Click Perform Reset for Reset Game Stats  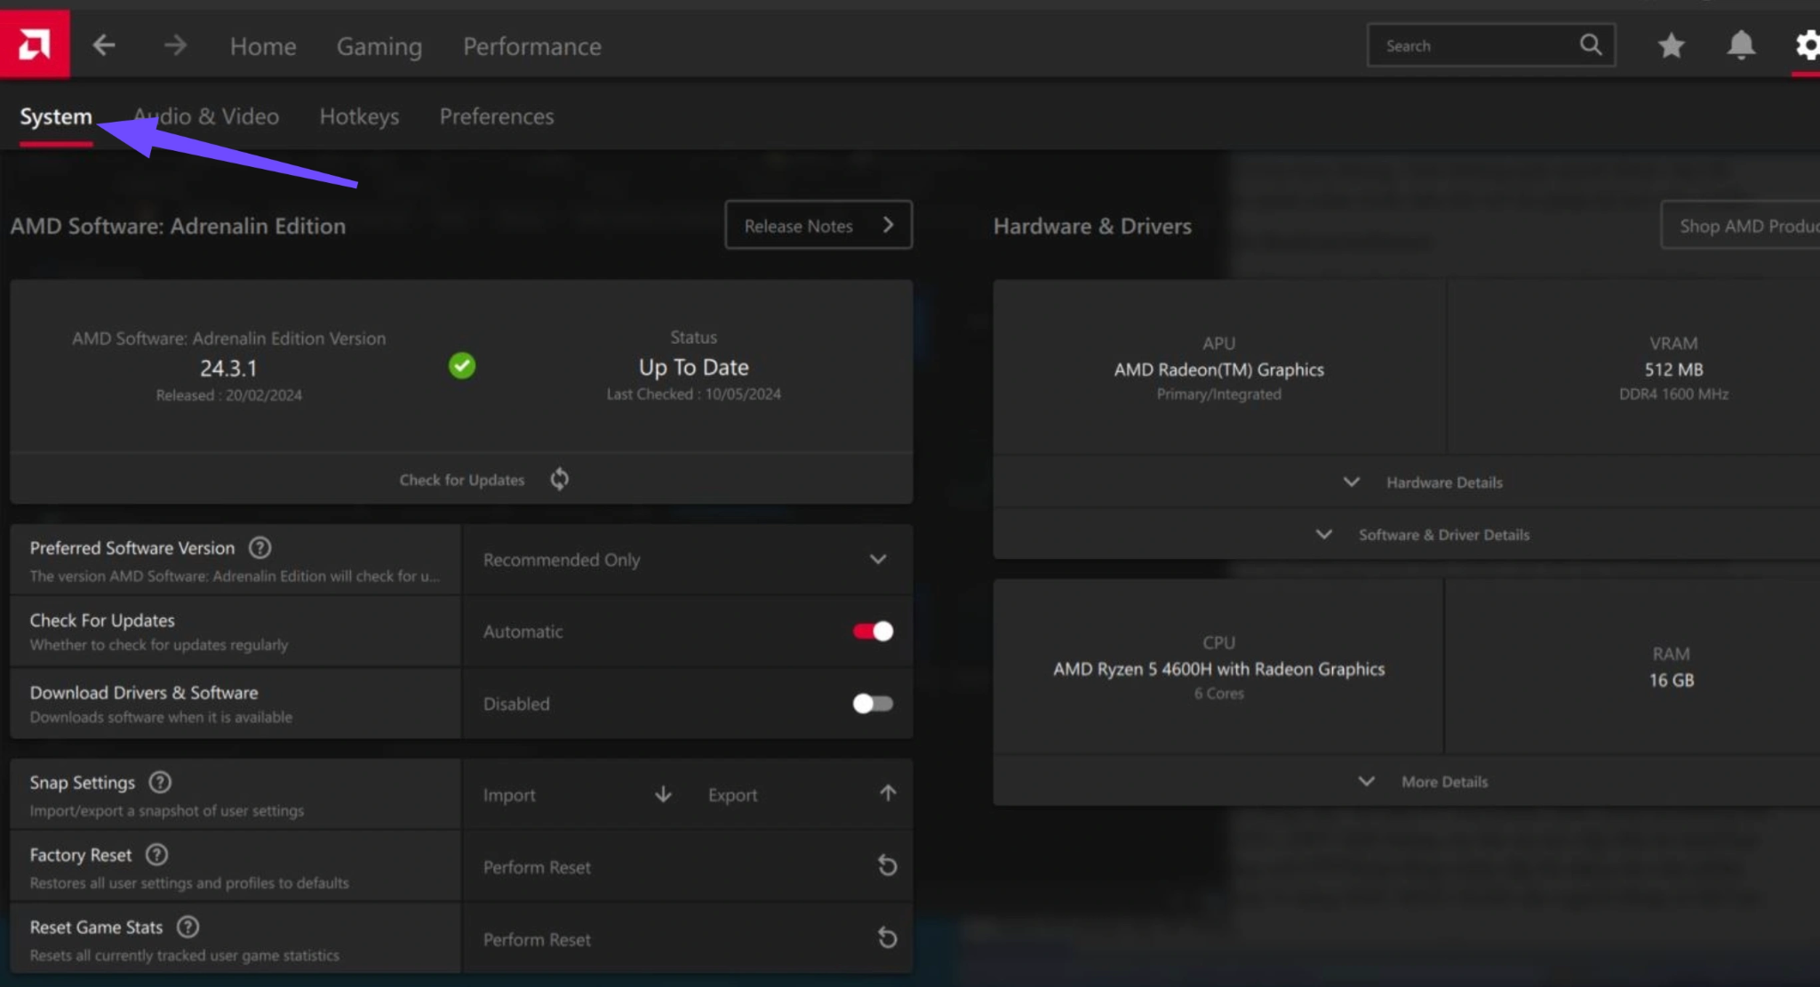[537, 939]
